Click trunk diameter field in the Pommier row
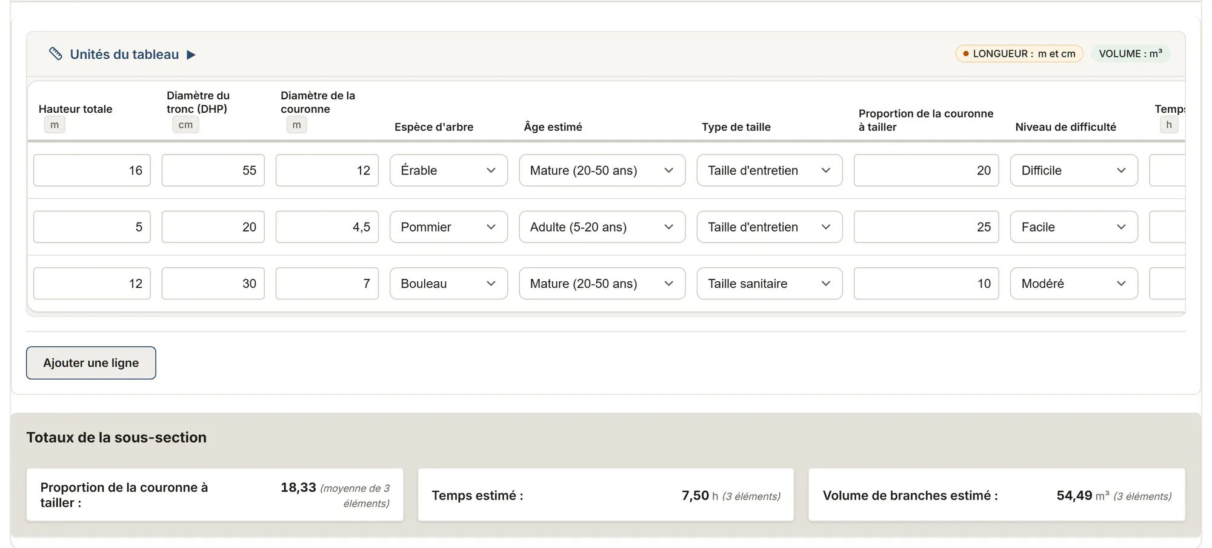 [213, 227]
